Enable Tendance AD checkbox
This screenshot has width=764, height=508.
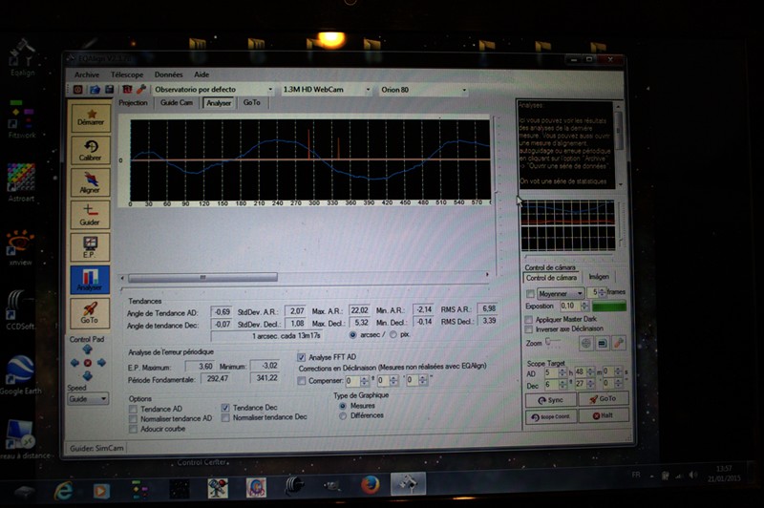point(133,409)
